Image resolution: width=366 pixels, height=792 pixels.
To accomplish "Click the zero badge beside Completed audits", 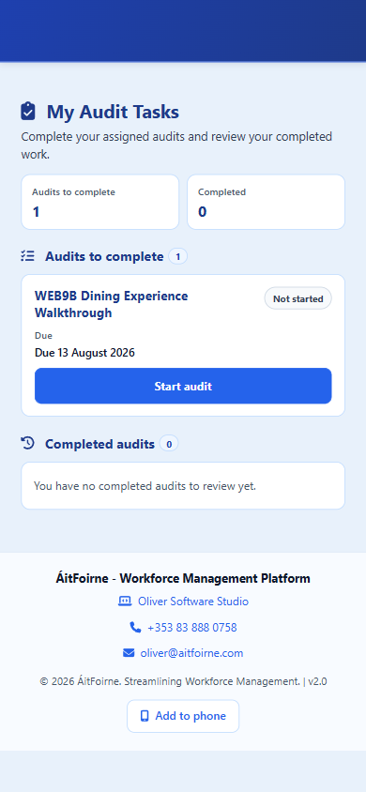I will point(169,444).
